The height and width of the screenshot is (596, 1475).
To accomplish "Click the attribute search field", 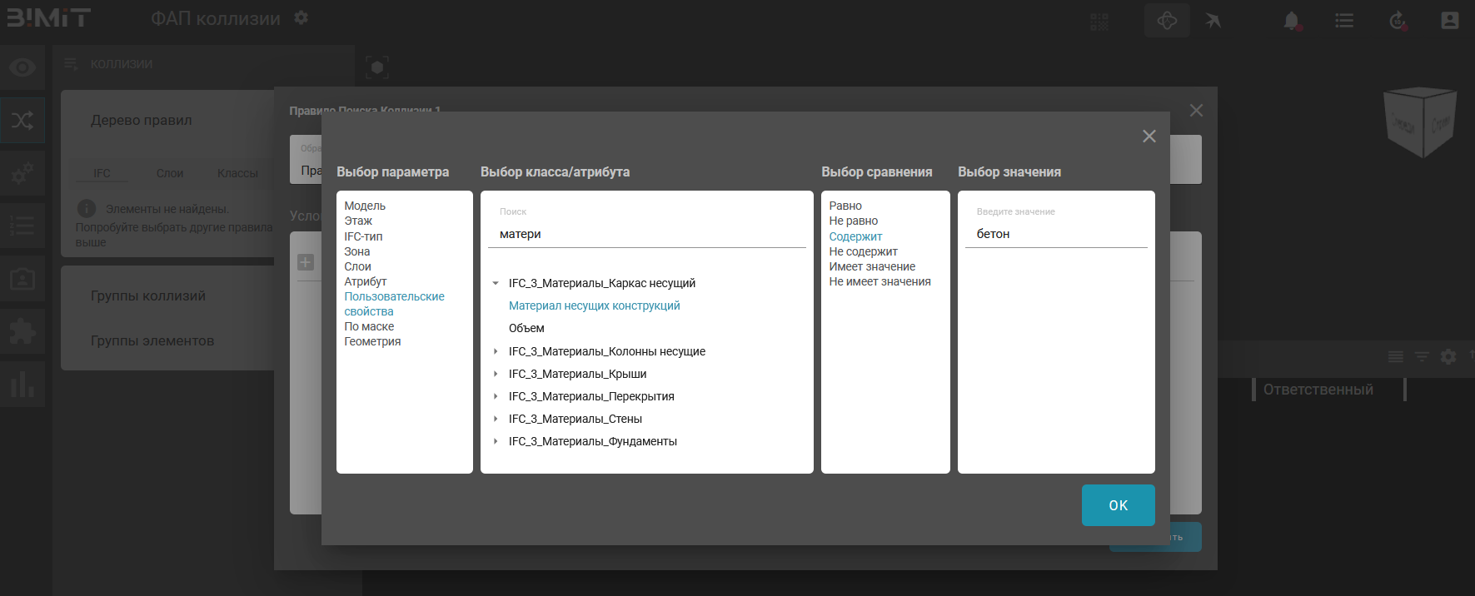I will click(x=646, y=235).
